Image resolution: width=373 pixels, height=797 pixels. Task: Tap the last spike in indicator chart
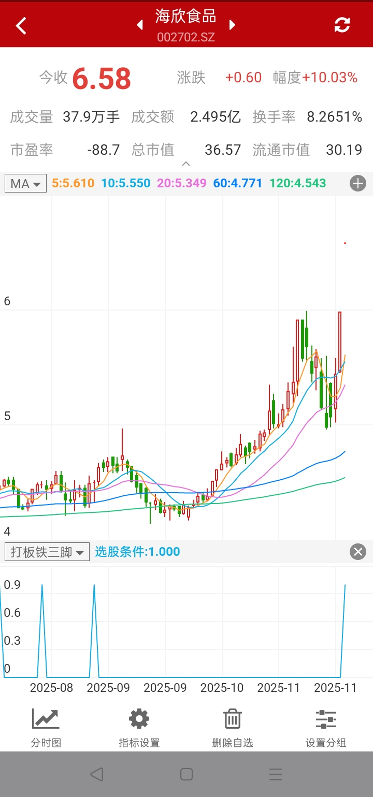[x=345, y=587]
